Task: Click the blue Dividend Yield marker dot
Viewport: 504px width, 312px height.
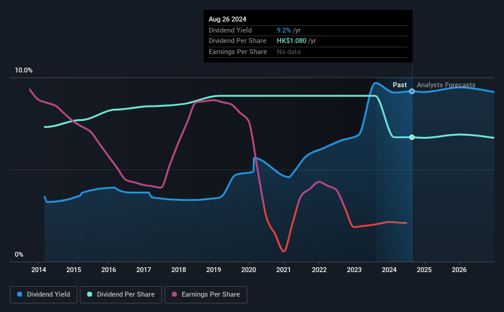Action: click(412, 92)
